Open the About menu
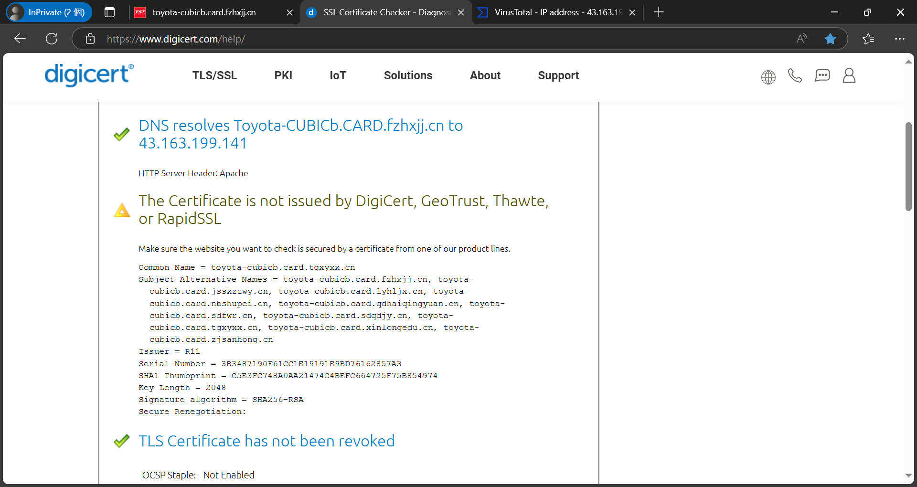Image resolution: width=917 pixels, height=487 pixels. [x=485, y=75]
